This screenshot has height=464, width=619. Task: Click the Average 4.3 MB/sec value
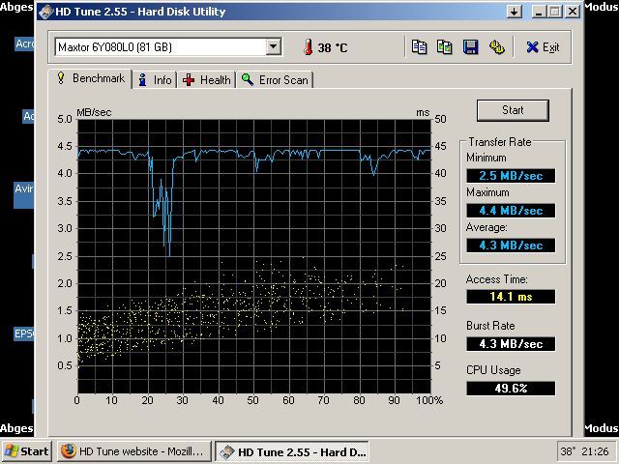[511, 245]
